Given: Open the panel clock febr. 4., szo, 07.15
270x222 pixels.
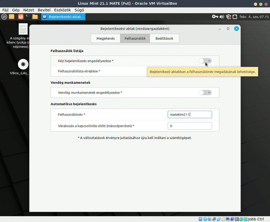Looking at the screenshot, I should point(254,17).
